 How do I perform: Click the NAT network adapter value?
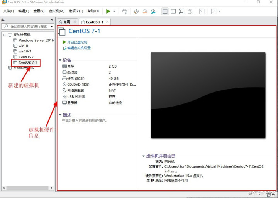112,91
